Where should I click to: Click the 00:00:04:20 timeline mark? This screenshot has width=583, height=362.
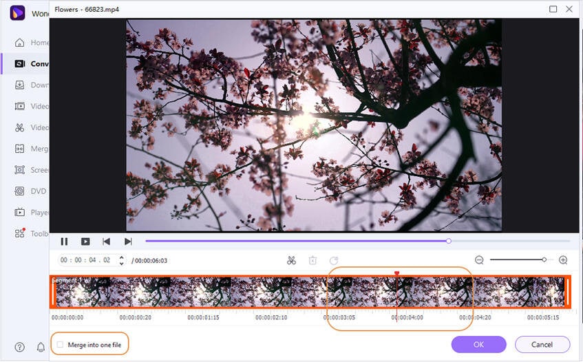coord(475,318)
